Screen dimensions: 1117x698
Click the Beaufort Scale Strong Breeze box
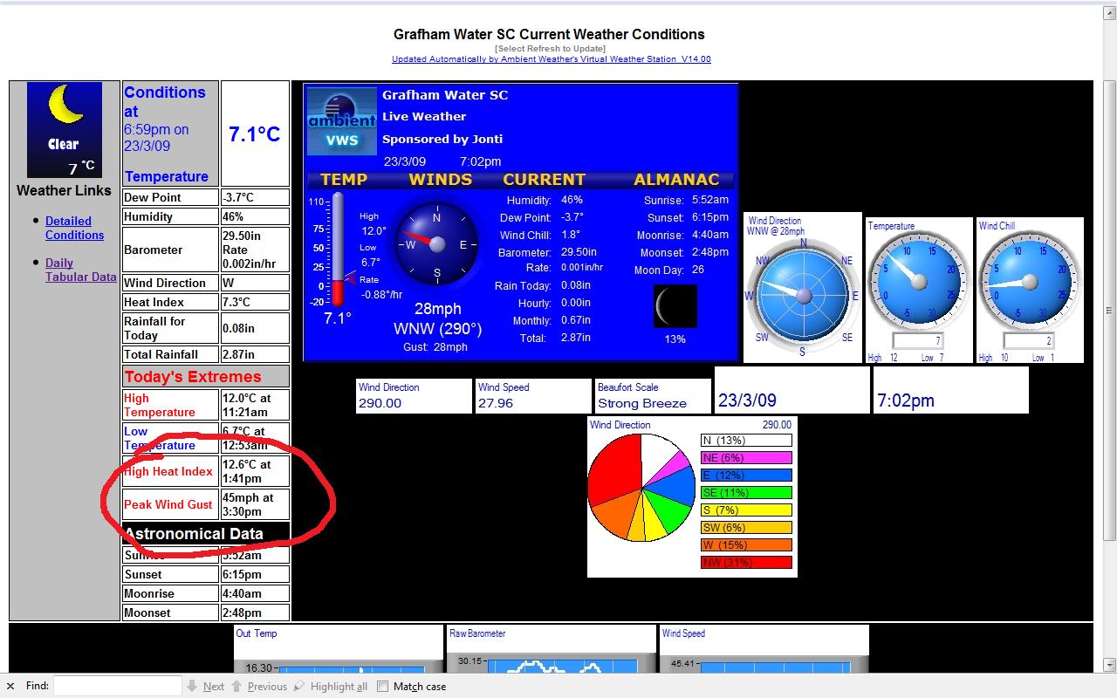tap(653, 396)
